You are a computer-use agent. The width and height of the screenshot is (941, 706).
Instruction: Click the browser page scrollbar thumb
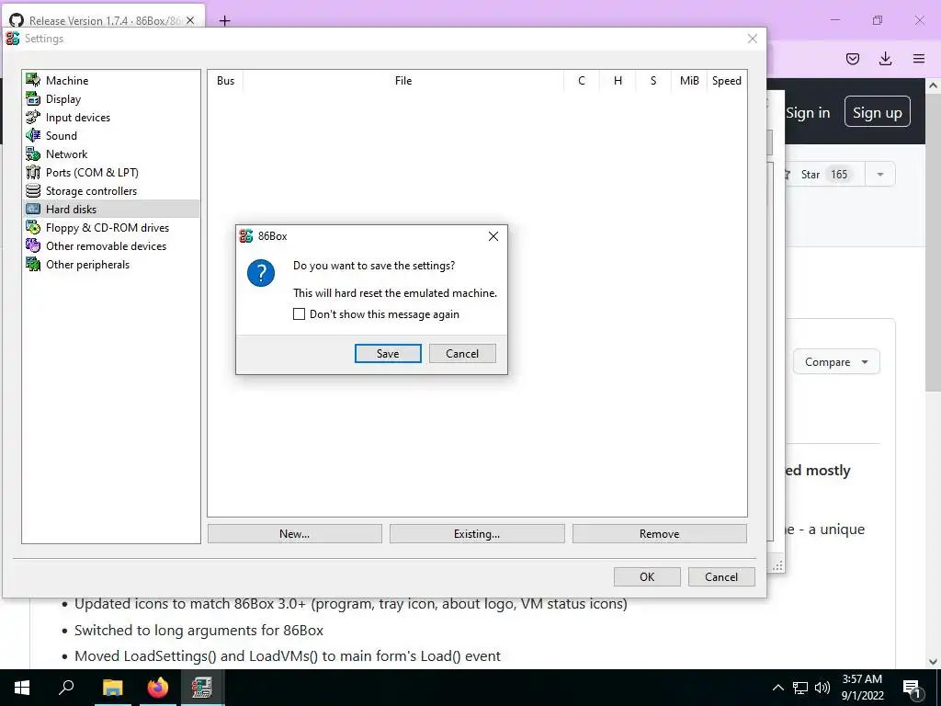click(934, 242)
